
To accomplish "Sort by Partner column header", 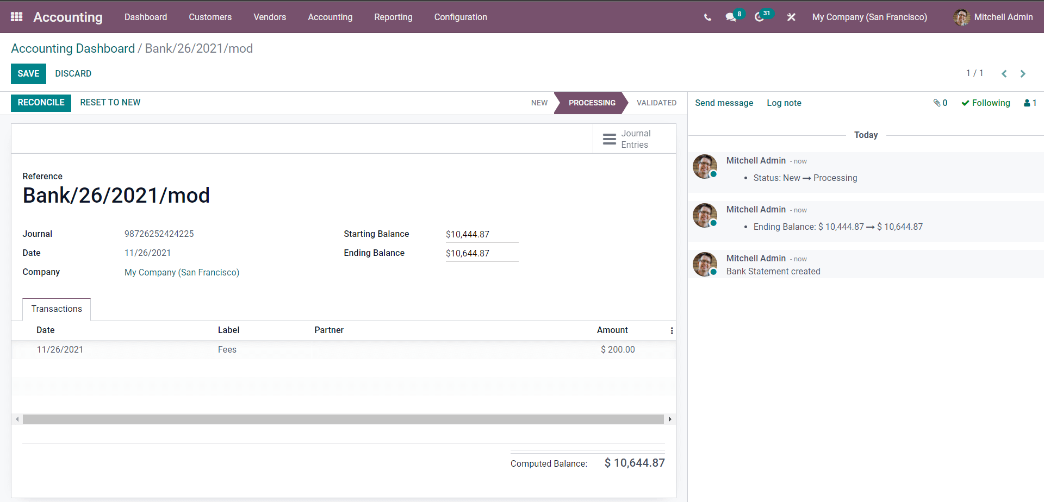I will click(x=329, y=330).
